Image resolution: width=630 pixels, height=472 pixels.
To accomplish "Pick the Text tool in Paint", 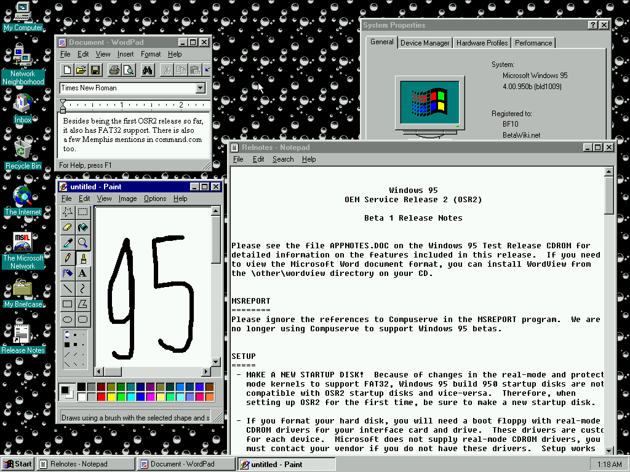I will click(x=82, y=273).
